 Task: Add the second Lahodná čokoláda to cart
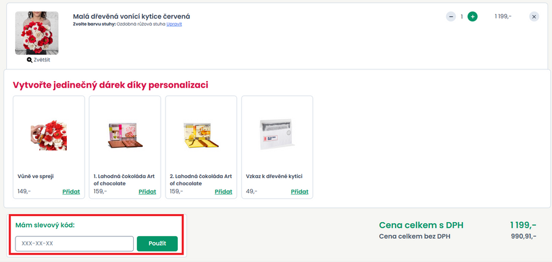click(223, 191)
